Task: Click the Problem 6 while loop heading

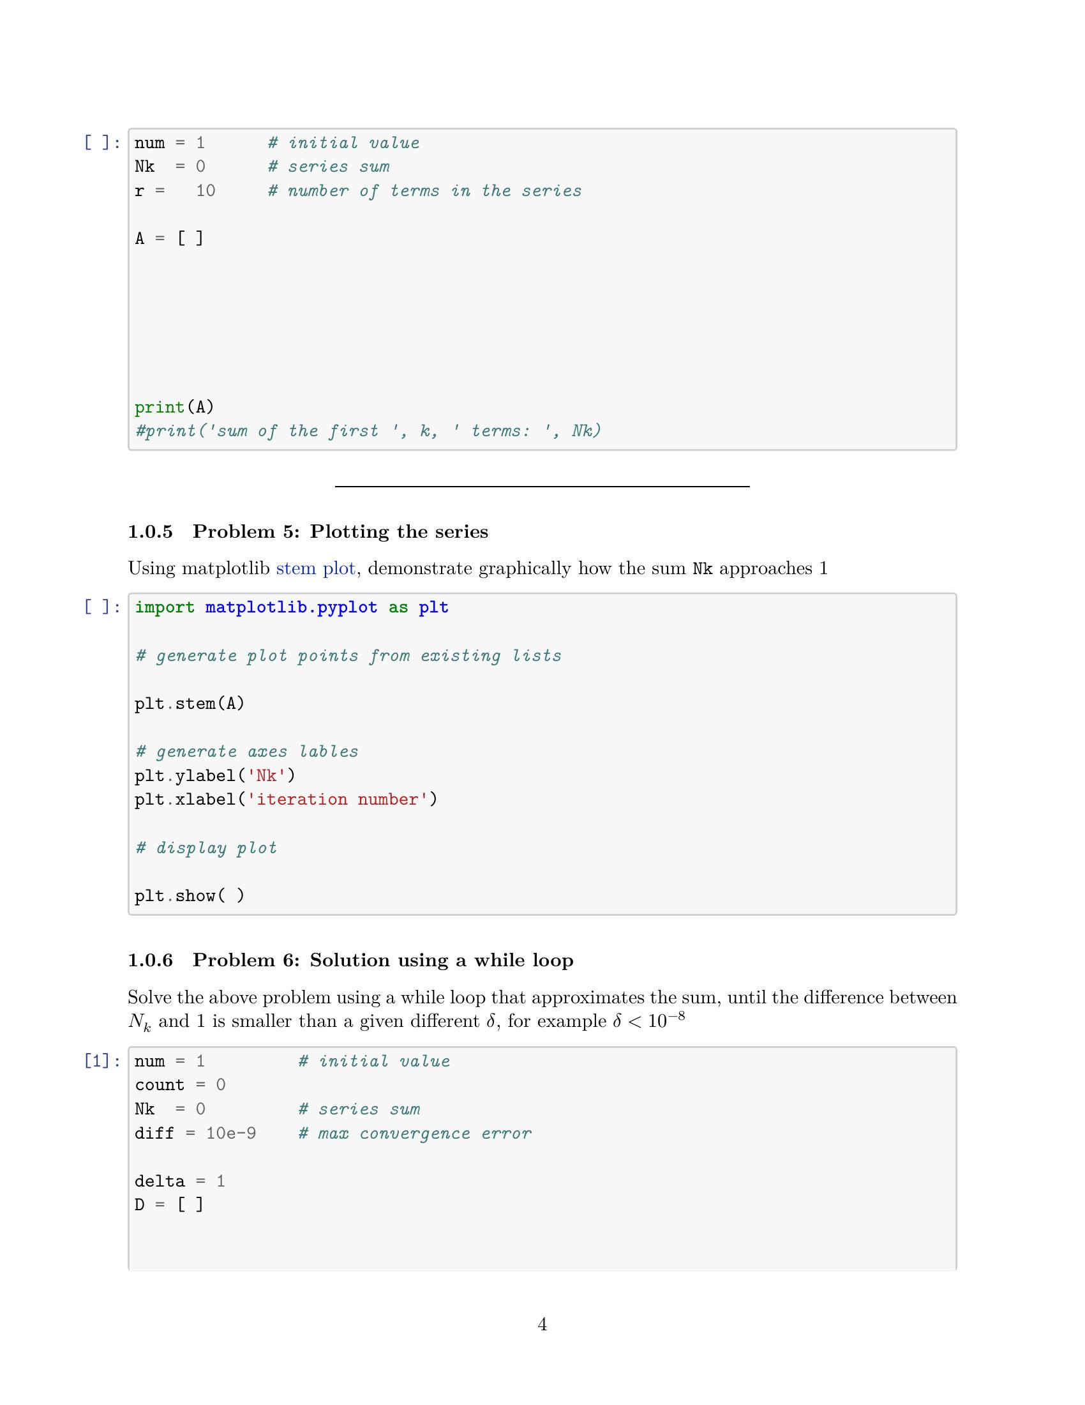Action: (350, 961)
